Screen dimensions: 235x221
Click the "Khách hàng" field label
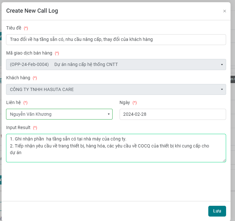[18, 78]
